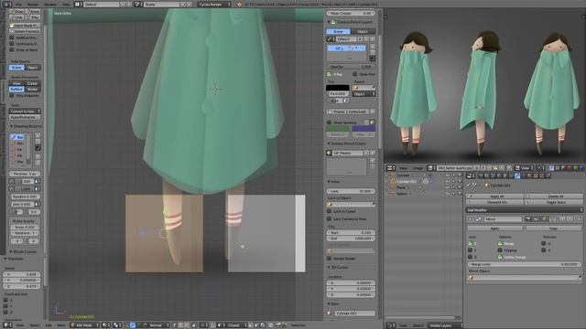This screenshot has width=586, height=329.
Task: Enable Continuous Drawing checkbox
Action: click(x=12, y=44)
